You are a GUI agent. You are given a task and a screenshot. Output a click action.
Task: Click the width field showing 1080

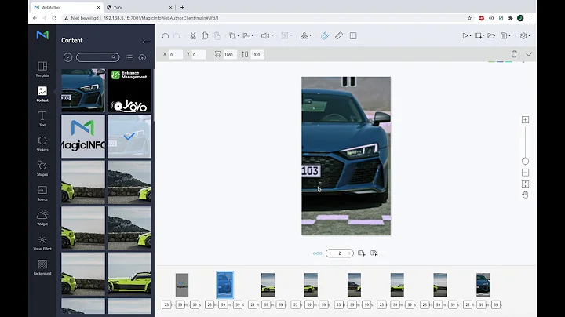click(x=229, y=54)
